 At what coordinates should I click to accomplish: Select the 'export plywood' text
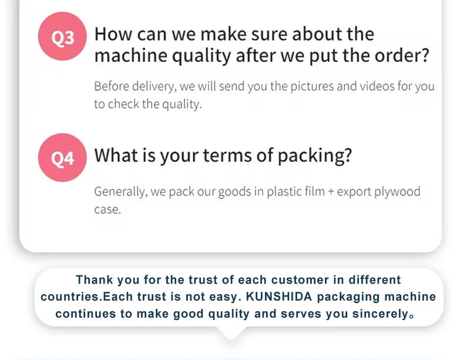(379, 192)
